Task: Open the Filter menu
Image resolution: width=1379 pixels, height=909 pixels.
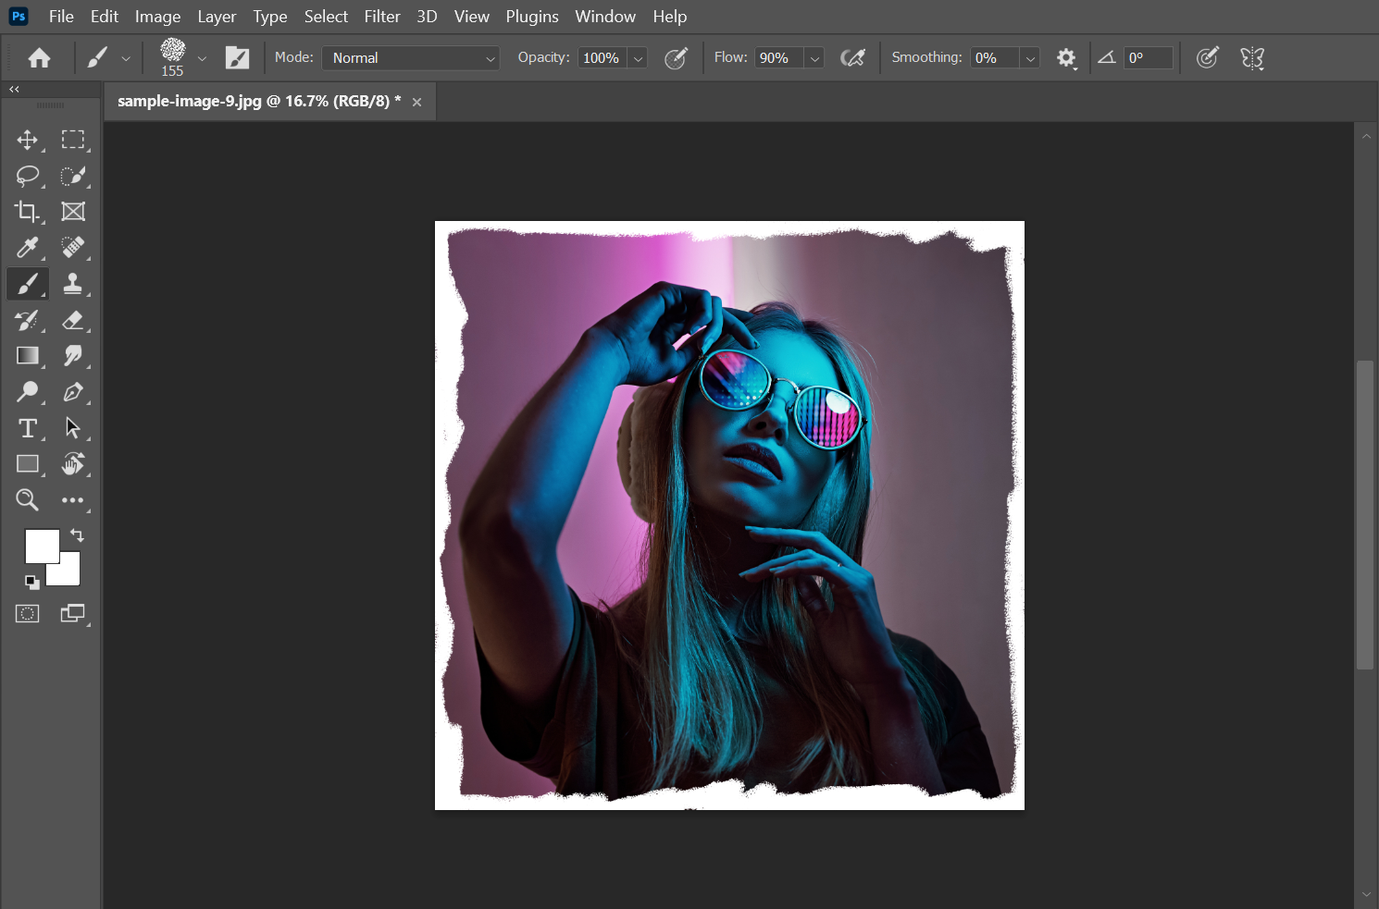Action: (x=381, y=17)
